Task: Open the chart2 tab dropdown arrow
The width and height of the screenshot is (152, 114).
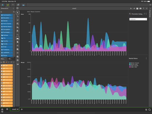Action: (18, 109)
